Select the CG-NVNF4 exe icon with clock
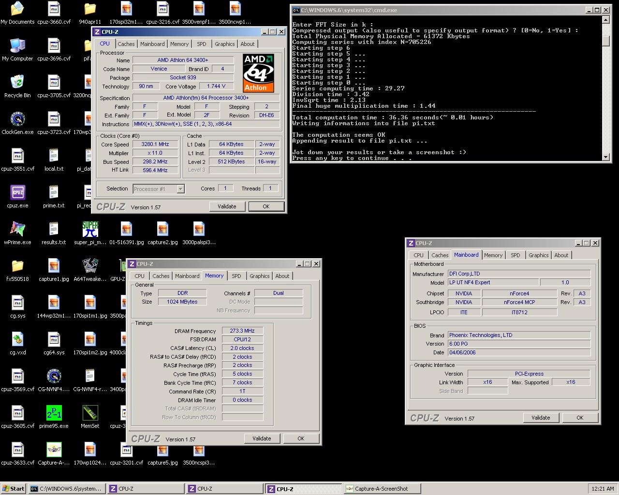 tap(54, 380)
